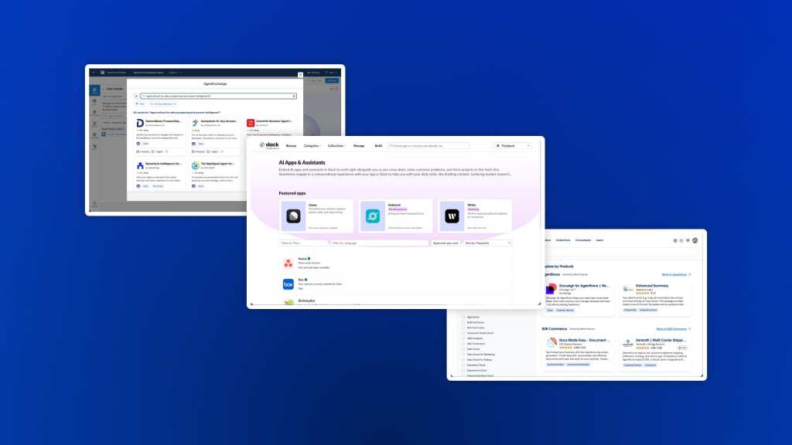Image resolution: width=792 pixels, height=445 pixels.
Task: Click the Docusign for Agentforce app icon
Action: point(552,290)
